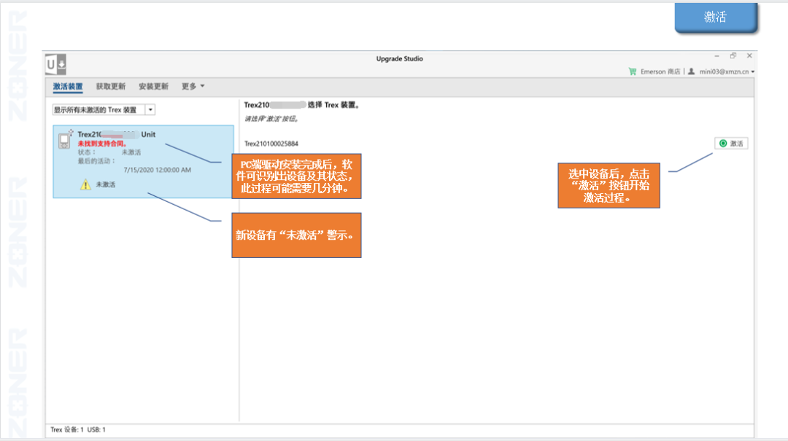The width and height of the screenshot is (788, 441).
Task: Click the orange 新设备有未激活警示 callout box
Action: (296, 235)
